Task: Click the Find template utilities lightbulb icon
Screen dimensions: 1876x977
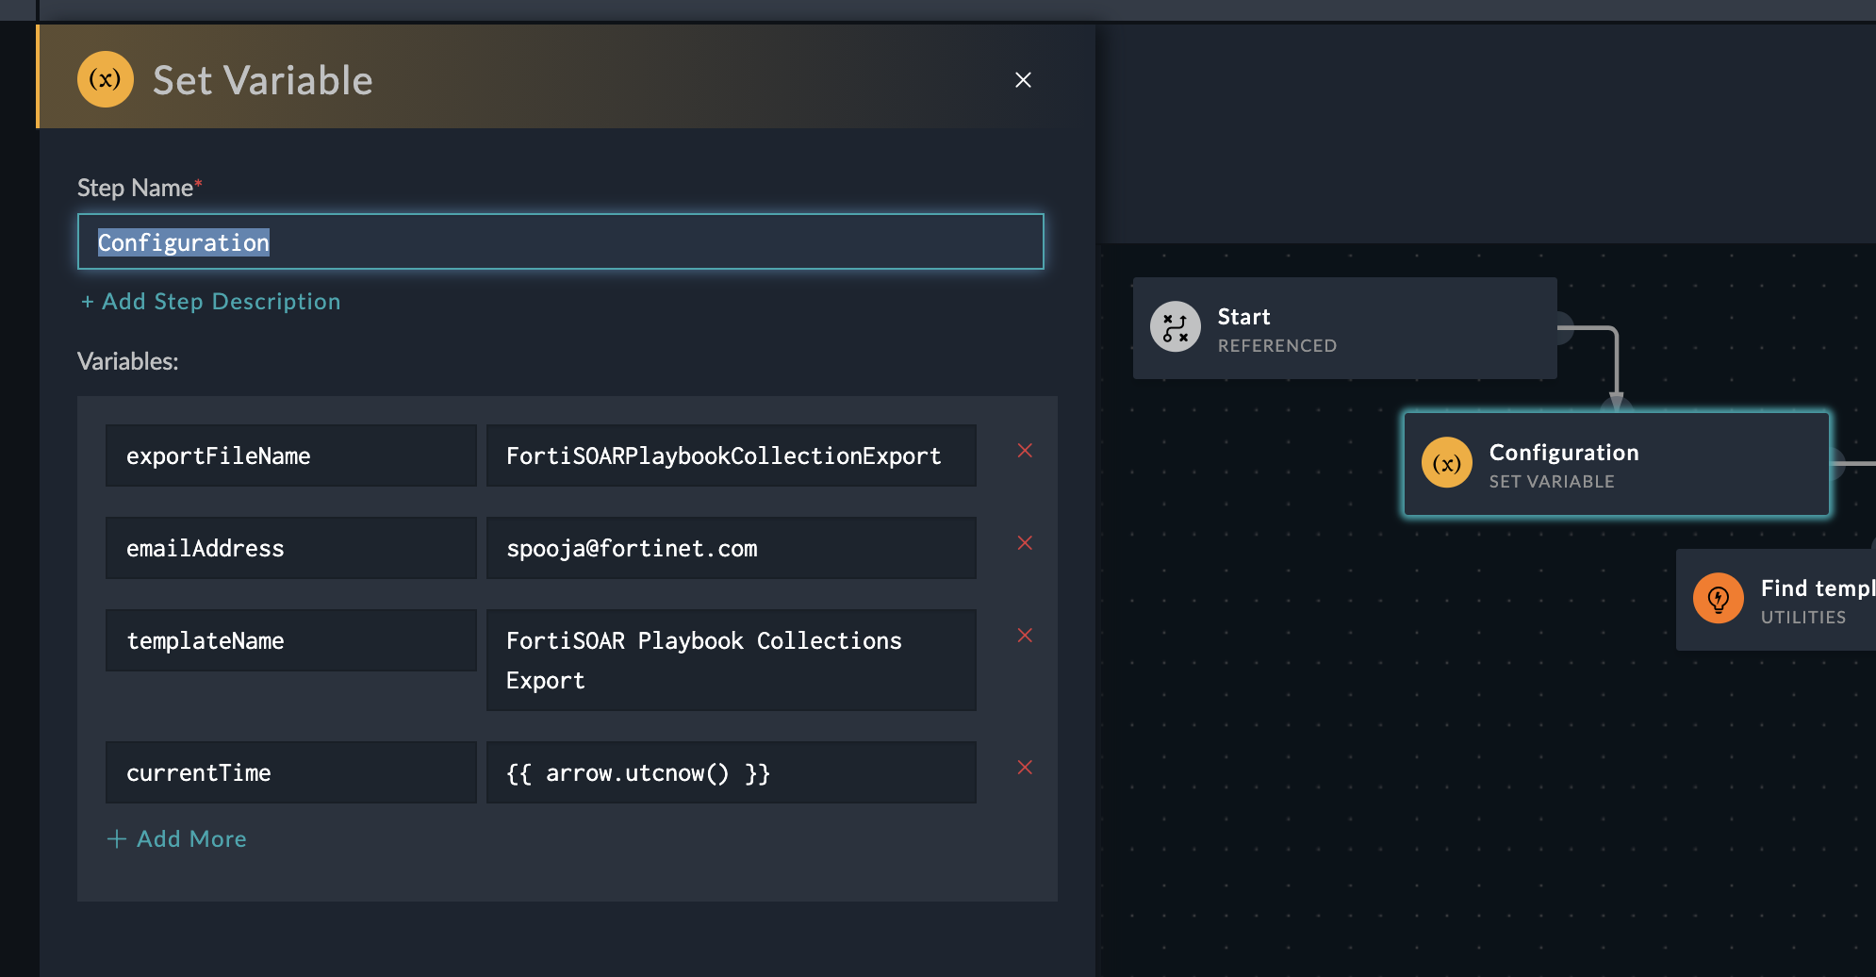Action: coord(1718,599)
